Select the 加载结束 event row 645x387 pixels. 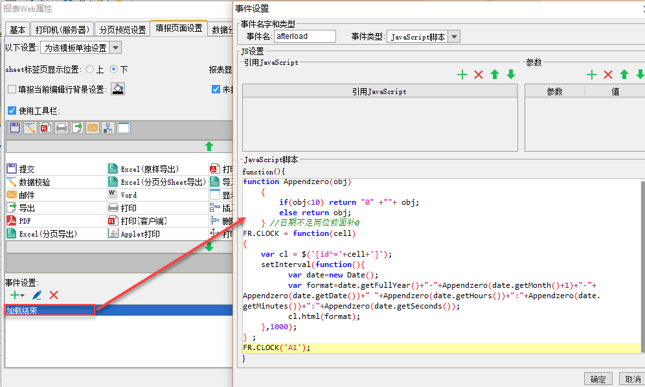[x=119, y=311]
